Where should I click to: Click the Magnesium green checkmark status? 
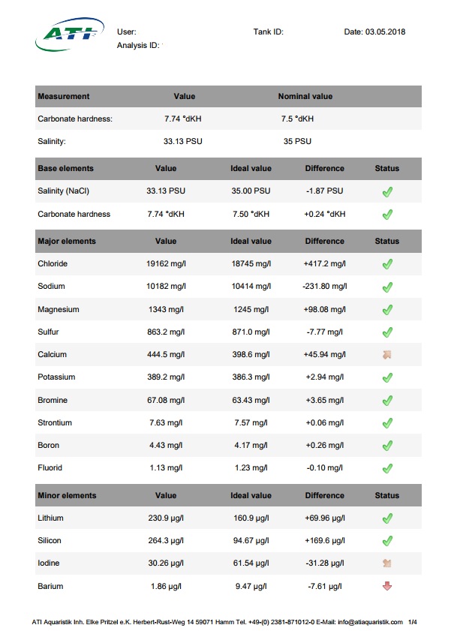coord(387,310)
